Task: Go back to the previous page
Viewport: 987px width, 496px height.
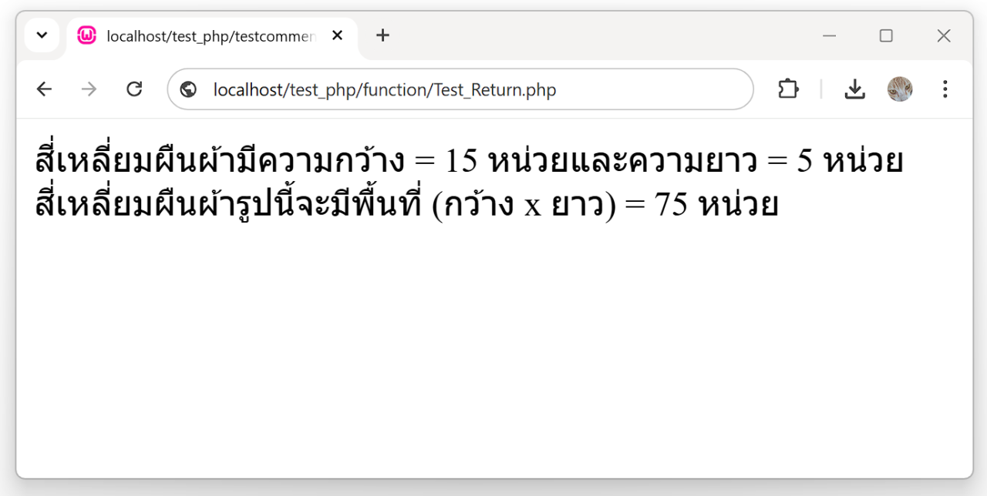Action: tap(44, 89)
